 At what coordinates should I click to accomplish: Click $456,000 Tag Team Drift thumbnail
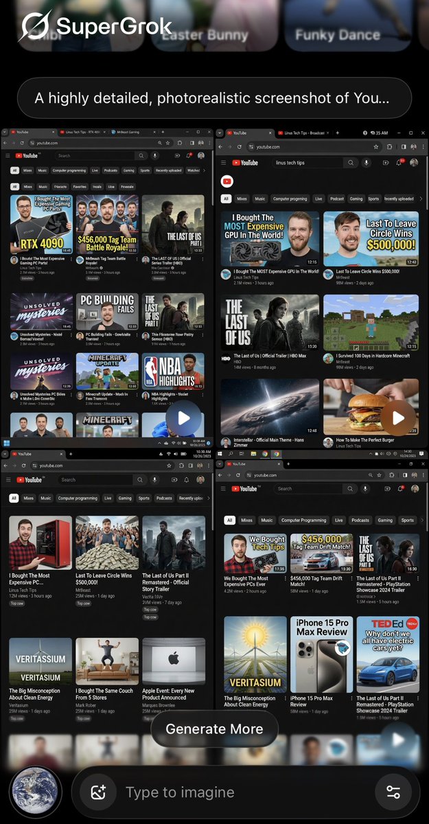(x=323, y=553)
